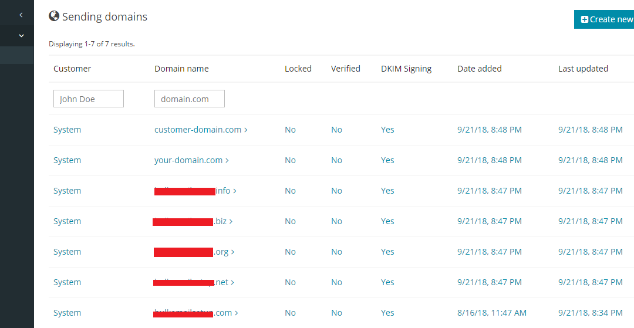Expand sidebar menu with the down chevron
Viewport: 634px width, 328px height.
click(x=21, y=36)
